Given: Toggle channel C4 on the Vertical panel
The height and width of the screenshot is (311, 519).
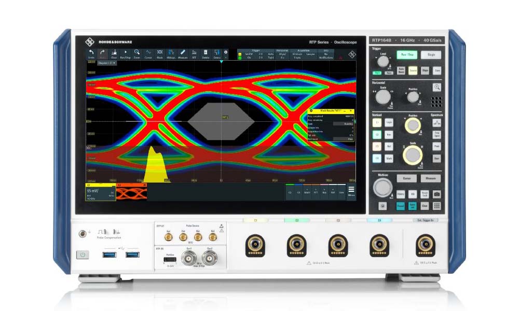Looking at the screenshot, I should tap(377, 158).
